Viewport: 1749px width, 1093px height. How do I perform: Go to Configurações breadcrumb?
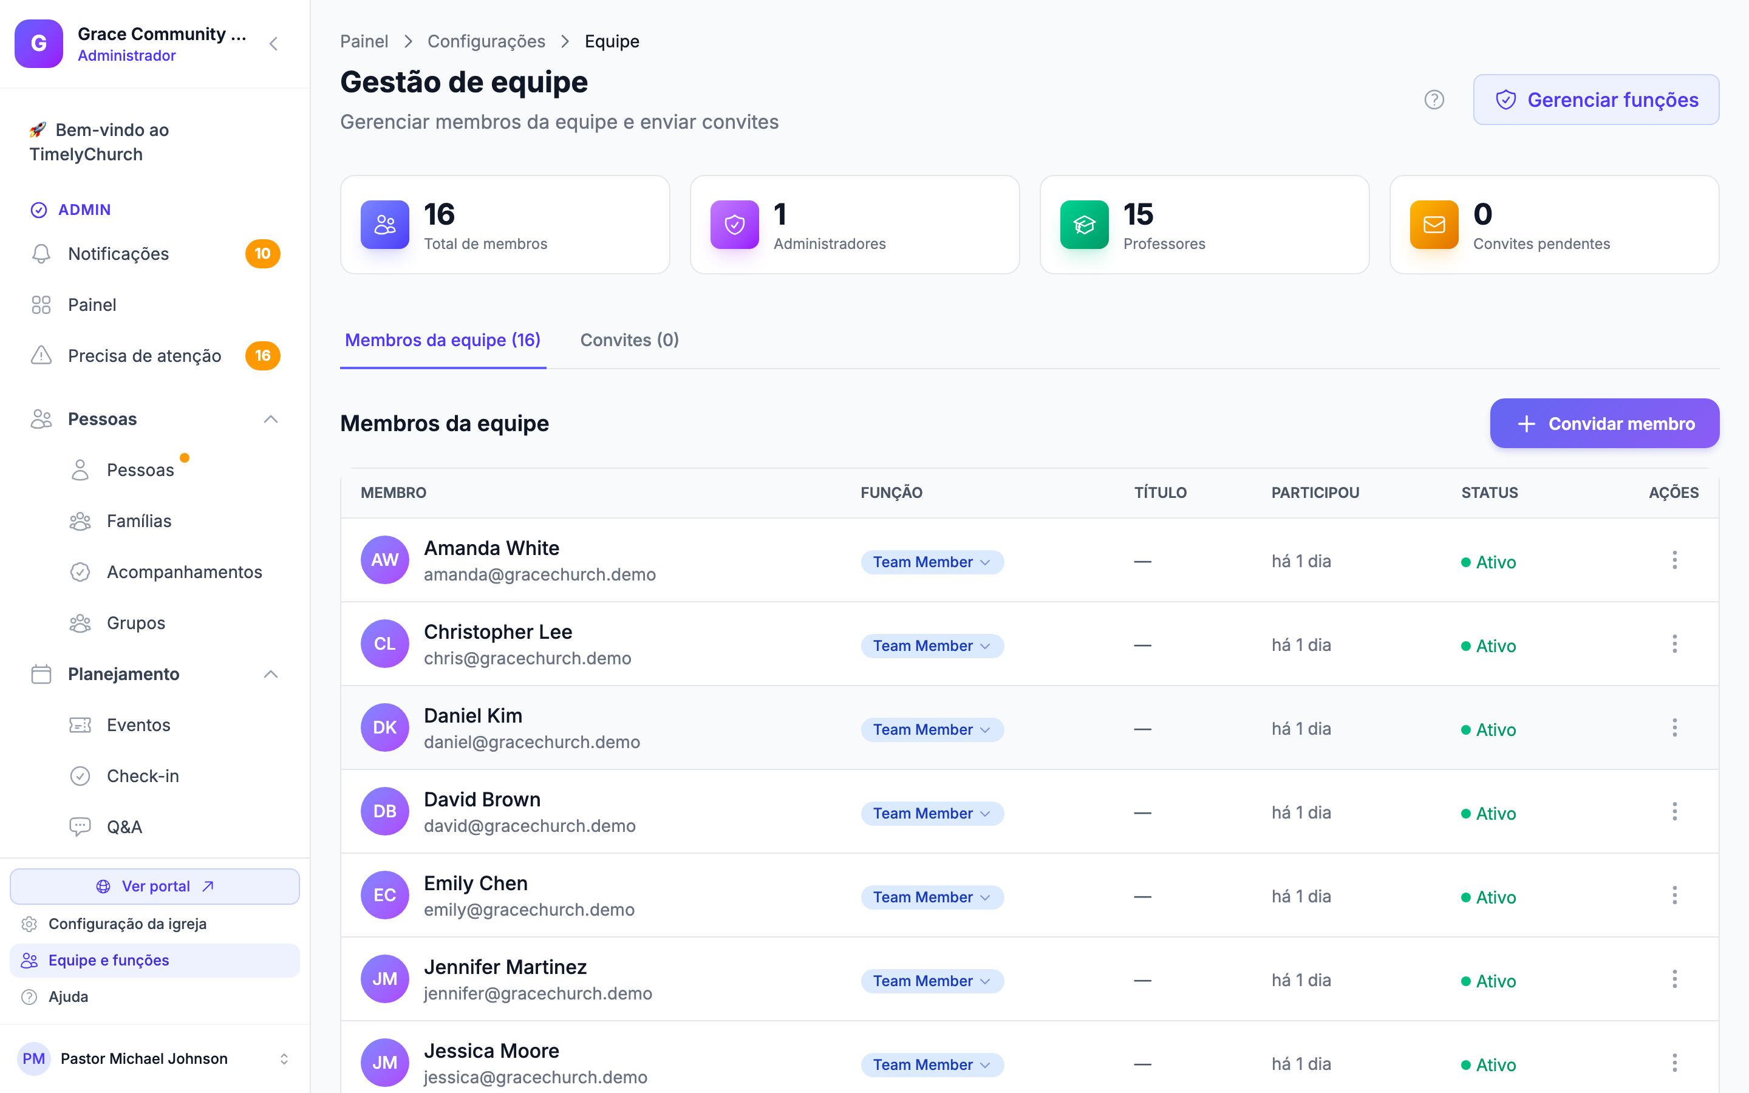click(x=486, y=41)
